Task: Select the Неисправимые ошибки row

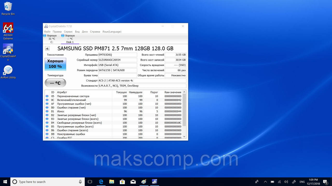Action: (114, 134)
